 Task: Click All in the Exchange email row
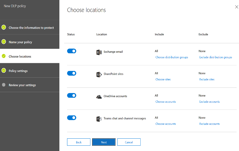156,51
